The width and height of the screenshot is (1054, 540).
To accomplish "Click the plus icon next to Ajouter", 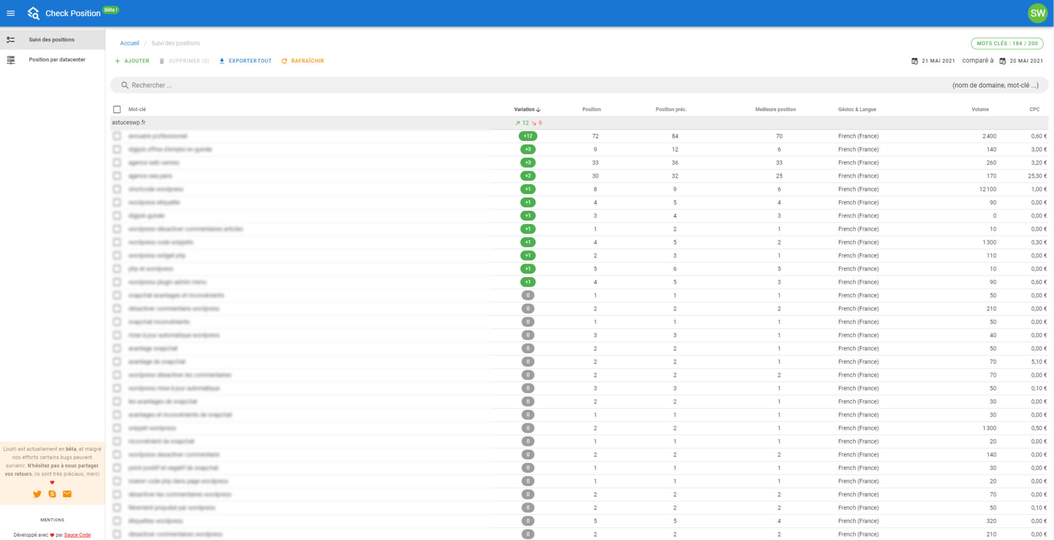I will pos(117,61).
